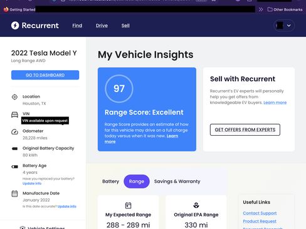Viewport: 306px width, 229px height.
Task: Click the Battery Age icon
Action: pyautogui.click(x=14, y=166)
